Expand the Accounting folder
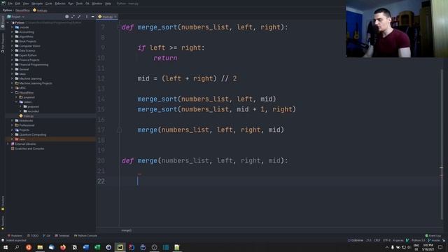 coord(13,32)
